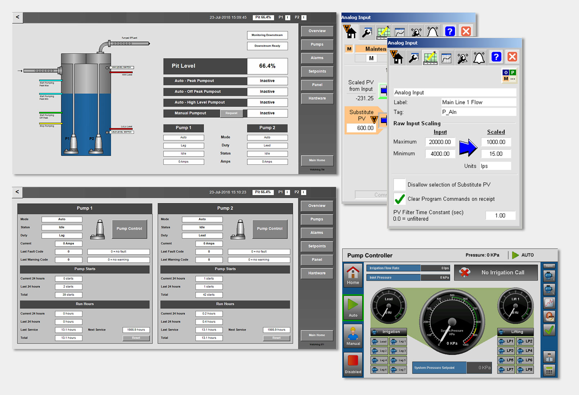View the trend chart icon in Analog Input
579x395 pixels.
pos(446,57)
